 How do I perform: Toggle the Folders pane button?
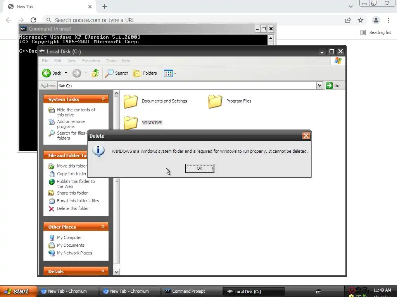tap(145, 73)
